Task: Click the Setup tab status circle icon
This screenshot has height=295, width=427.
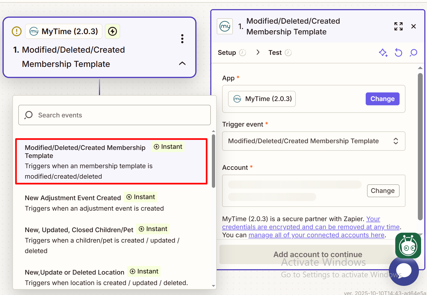Action: tap(243, 53)
